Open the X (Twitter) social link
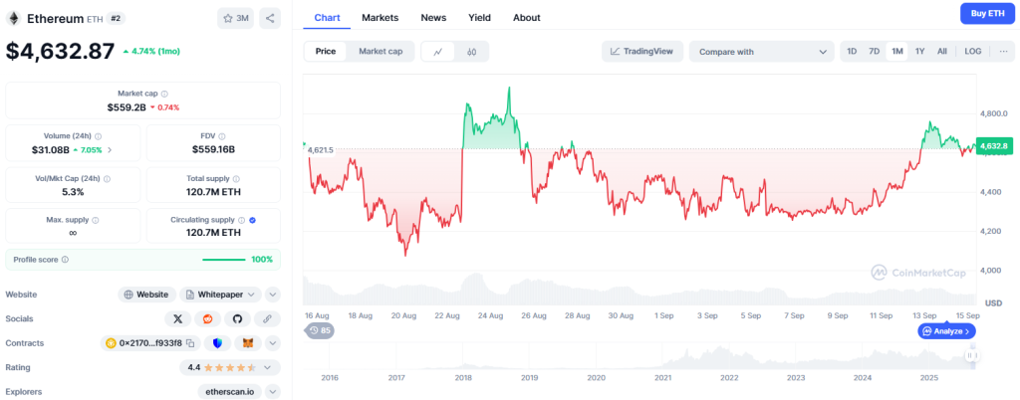This screenshot has height=400, width=1020. [177, 318]
